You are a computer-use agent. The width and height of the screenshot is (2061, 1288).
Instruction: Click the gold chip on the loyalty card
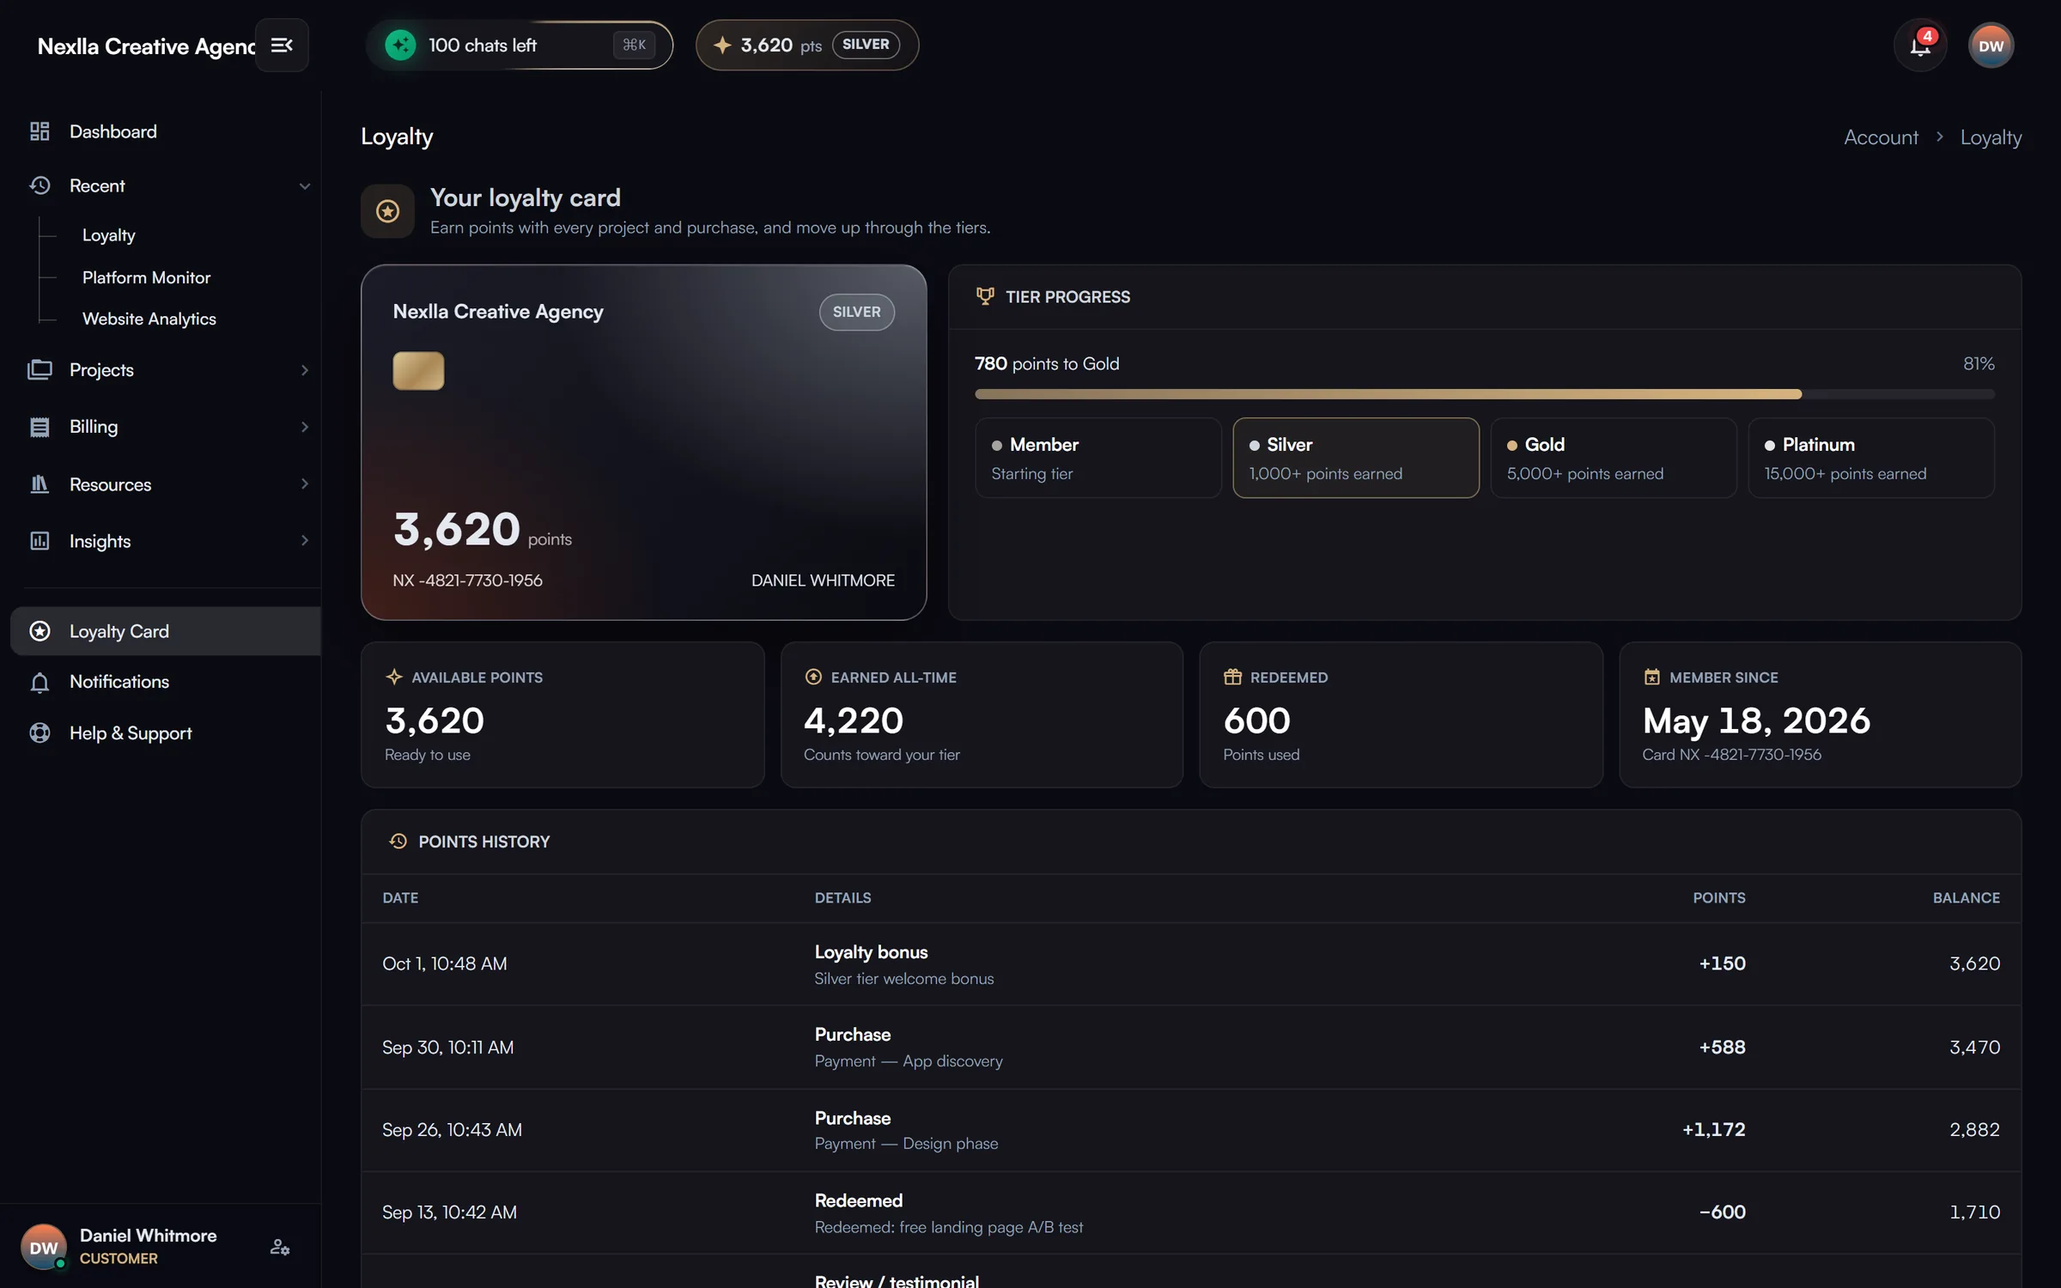click(x=418, y=371)
